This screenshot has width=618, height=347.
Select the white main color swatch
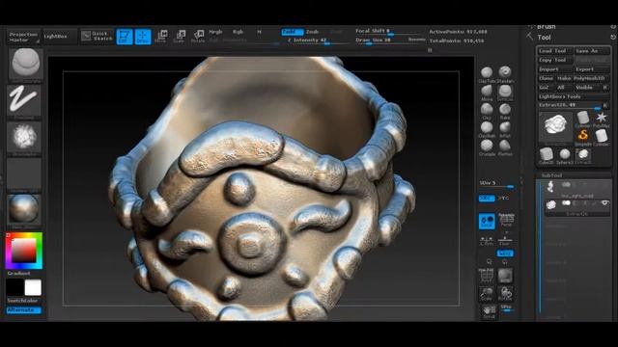coord(33,287)
